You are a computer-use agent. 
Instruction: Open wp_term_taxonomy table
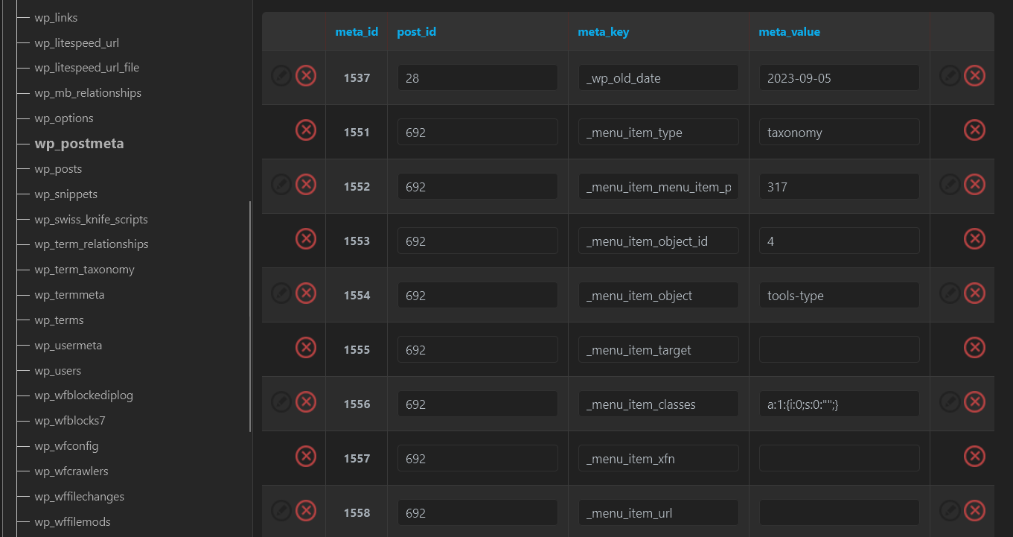pos(84,270)
